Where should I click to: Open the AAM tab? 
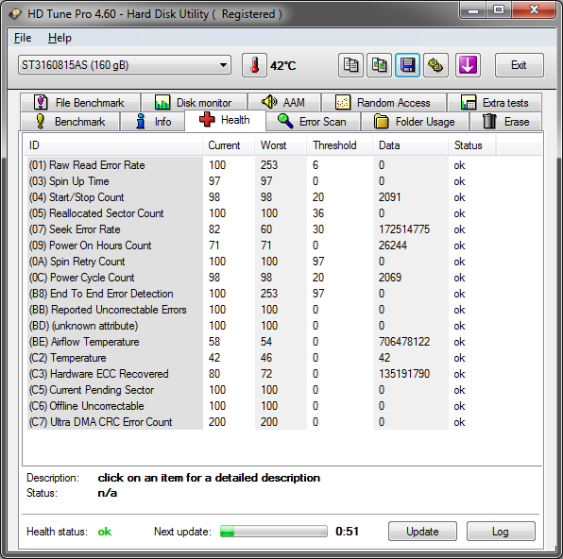click(x=284, y=103)
